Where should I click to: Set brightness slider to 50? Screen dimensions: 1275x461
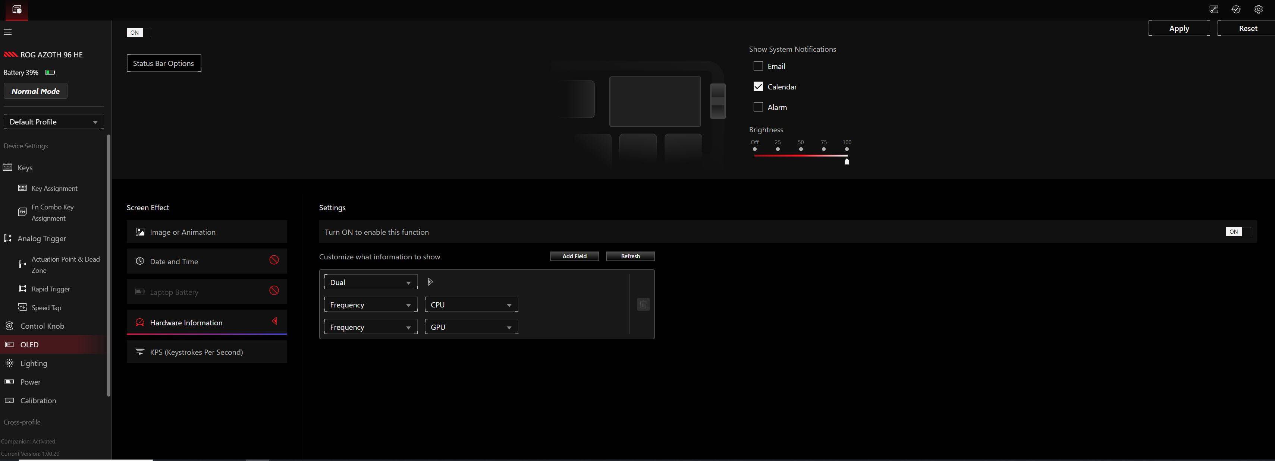[x=800, y=149]
